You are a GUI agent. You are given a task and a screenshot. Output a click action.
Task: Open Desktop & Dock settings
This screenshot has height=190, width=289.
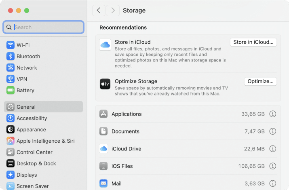(44, 163)
